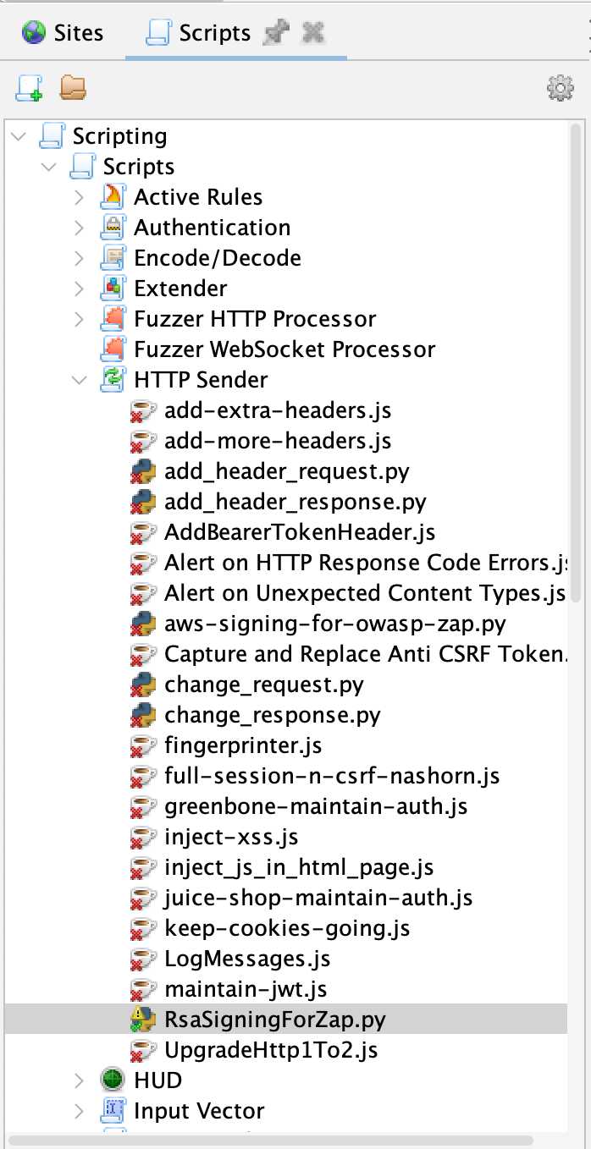Collapse the HTTP Sender category
Viewport: 591px width, 1149px height.
[80, 380]
